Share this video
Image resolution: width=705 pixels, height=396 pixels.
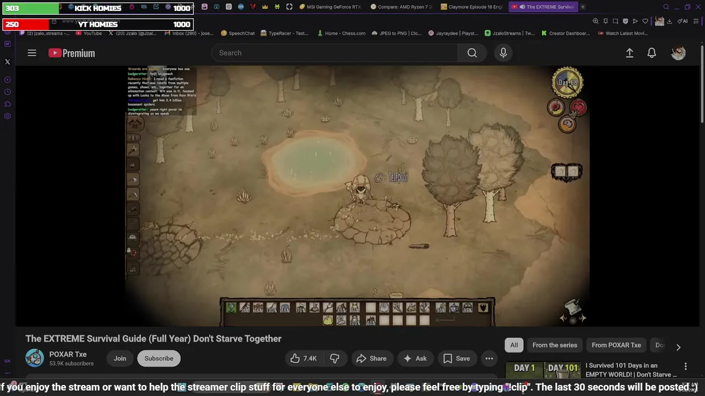pyautogui.click(x=371, y=358)
